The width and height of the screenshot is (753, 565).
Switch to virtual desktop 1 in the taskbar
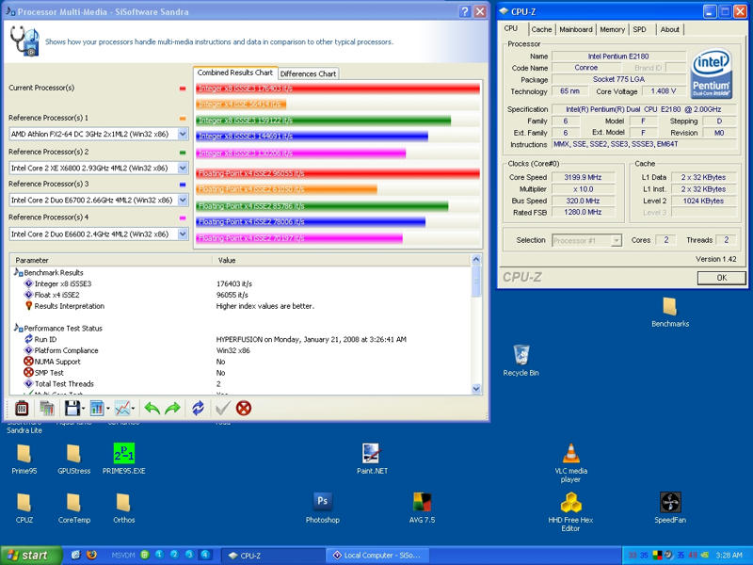[159, 555]
